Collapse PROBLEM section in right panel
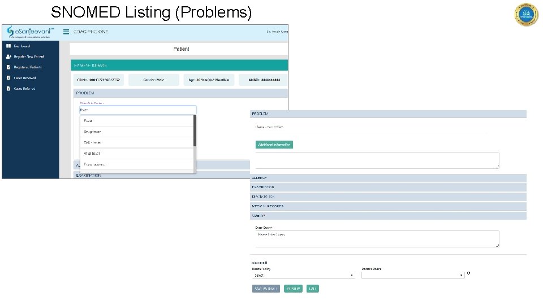The image size is (543, 305). click(x=388, y=114)
